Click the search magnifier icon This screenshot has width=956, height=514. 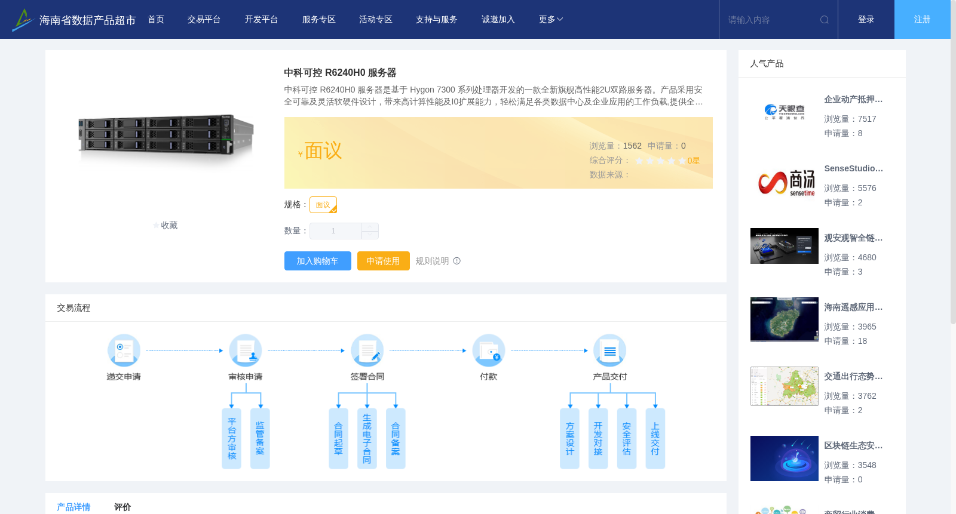(x=825, y=20)
